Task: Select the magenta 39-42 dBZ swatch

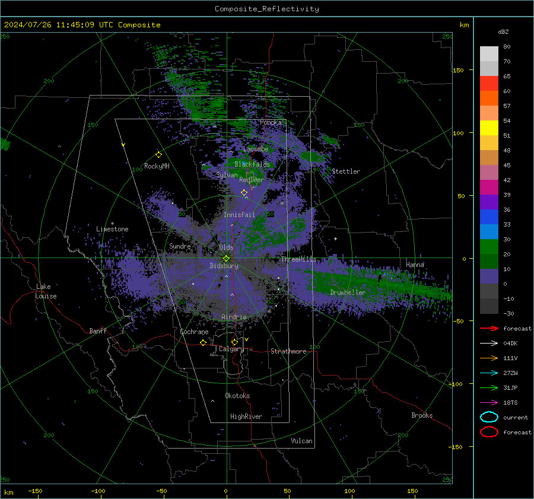Action: pyautogui.click(x=489, y=187)
